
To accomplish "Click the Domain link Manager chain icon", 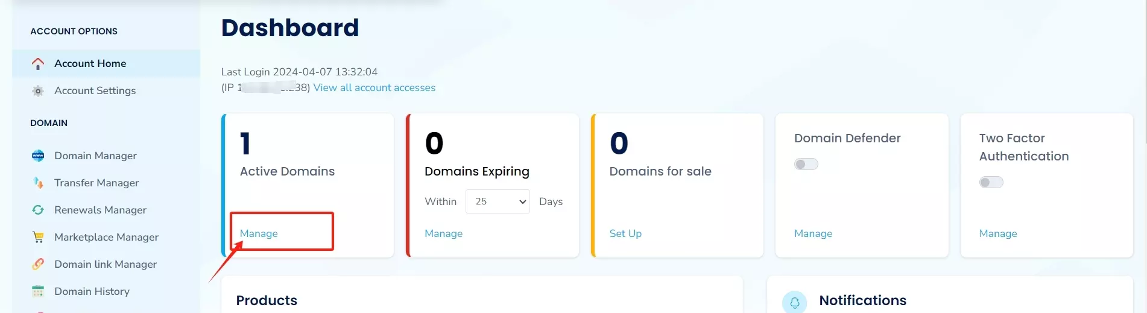I will click(38, 264).
